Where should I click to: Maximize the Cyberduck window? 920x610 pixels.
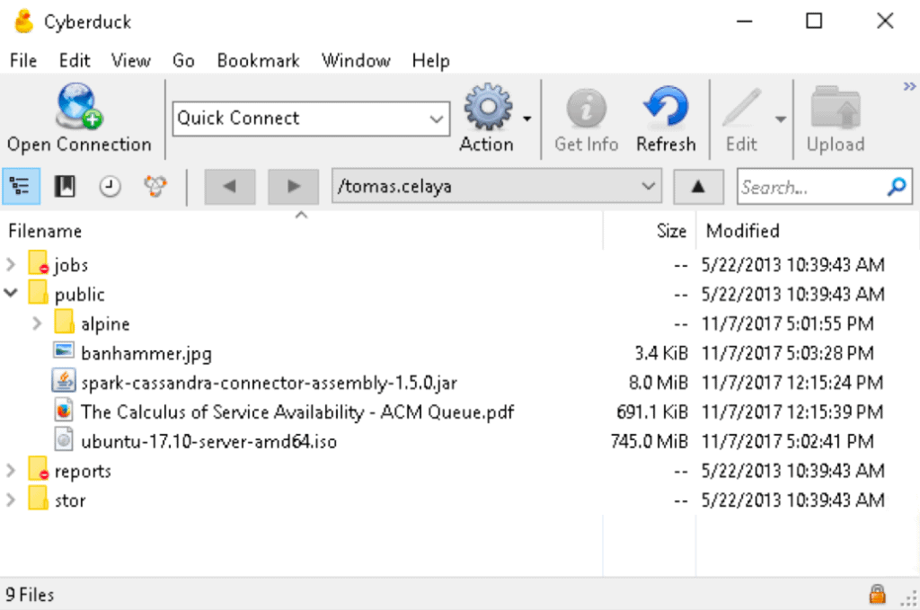814,22
